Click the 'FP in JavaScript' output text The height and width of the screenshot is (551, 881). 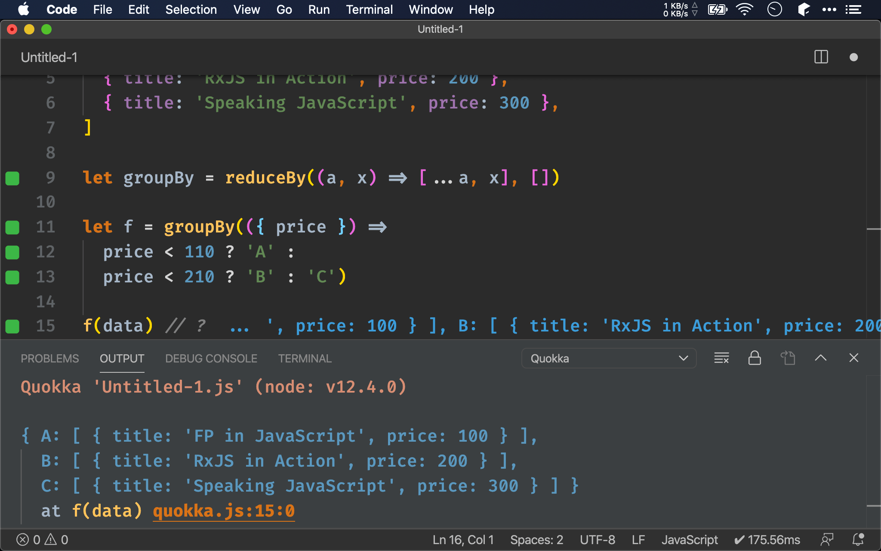click(x=274, y=436)
